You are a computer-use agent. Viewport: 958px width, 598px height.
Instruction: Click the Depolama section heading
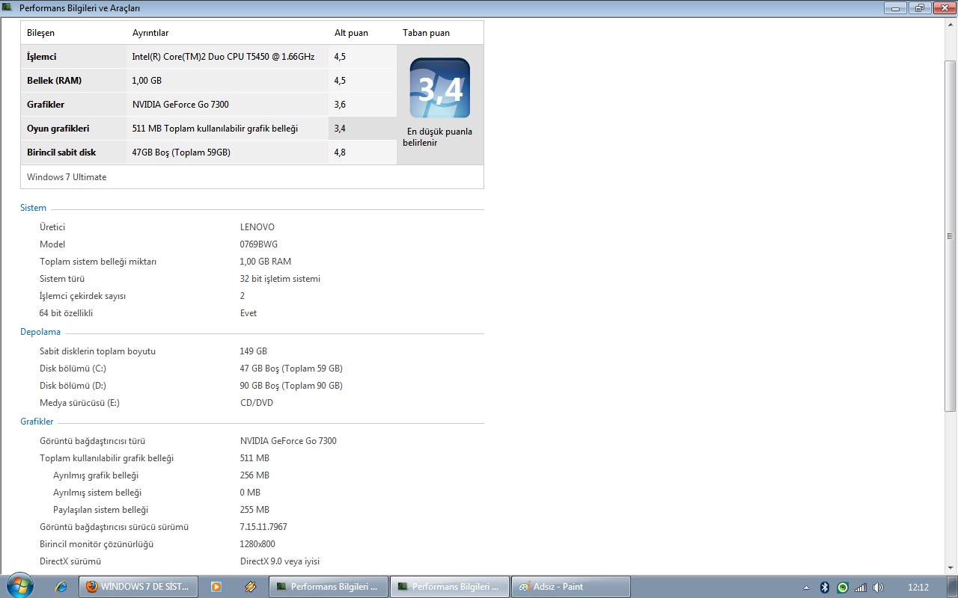[40, 332]
